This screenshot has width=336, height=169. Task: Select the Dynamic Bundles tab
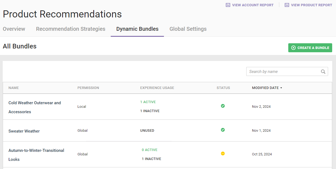pyautogui.click(x=137, y=29)
